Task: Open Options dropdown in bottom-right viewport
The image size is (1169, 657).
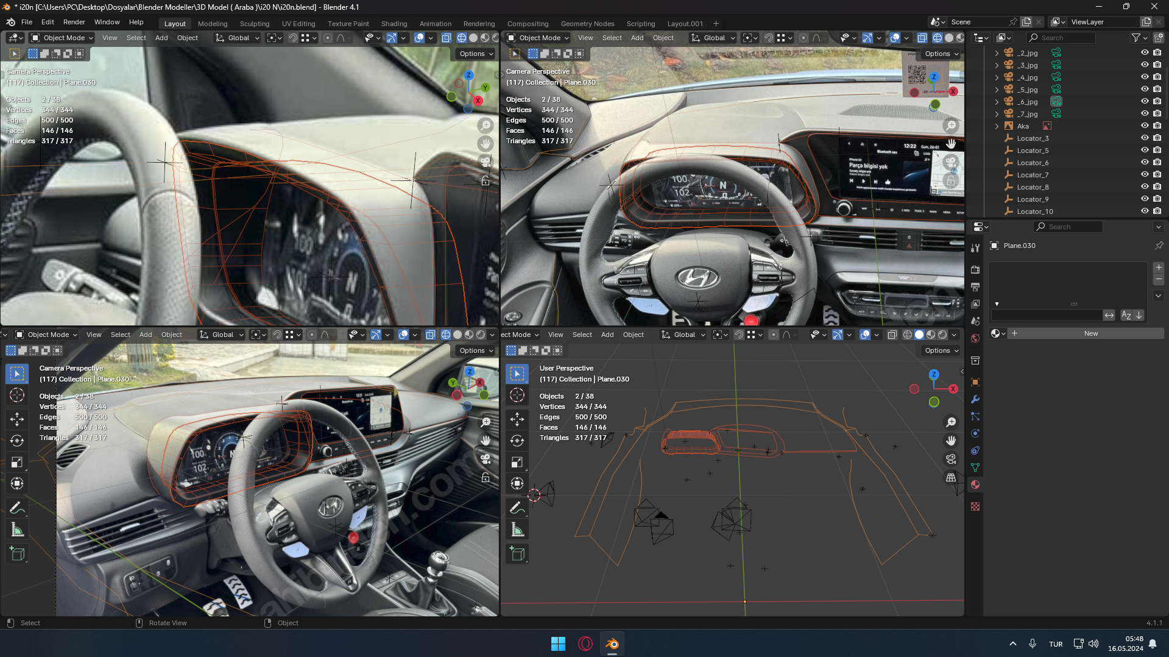Action: tap(941, 350)
